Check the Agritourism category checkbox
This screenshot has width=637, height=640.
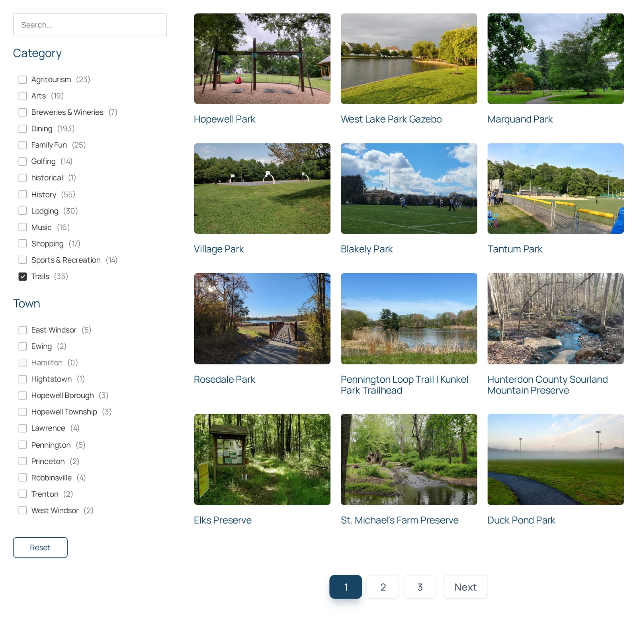[x=23, y=80]
